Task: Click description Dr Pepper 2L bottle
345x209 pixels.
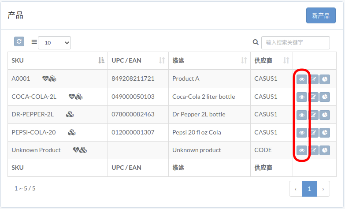Action: pos(199,114)
